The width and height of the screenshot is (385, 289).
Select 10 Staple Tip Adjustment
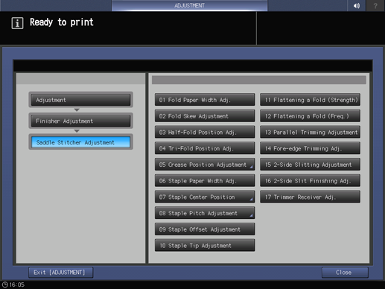(x=205, y=245)
